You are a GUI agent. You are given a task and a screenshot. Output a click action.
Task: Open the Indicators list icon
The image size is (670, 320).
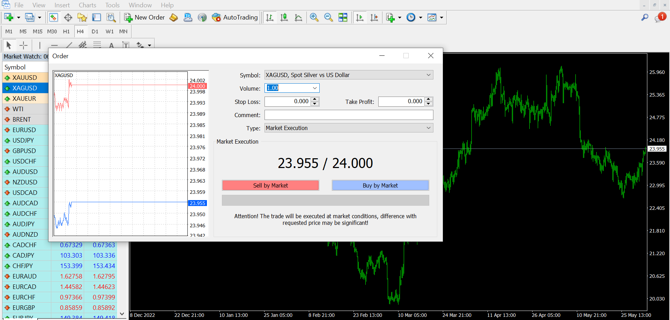click(x=390, y=17)
